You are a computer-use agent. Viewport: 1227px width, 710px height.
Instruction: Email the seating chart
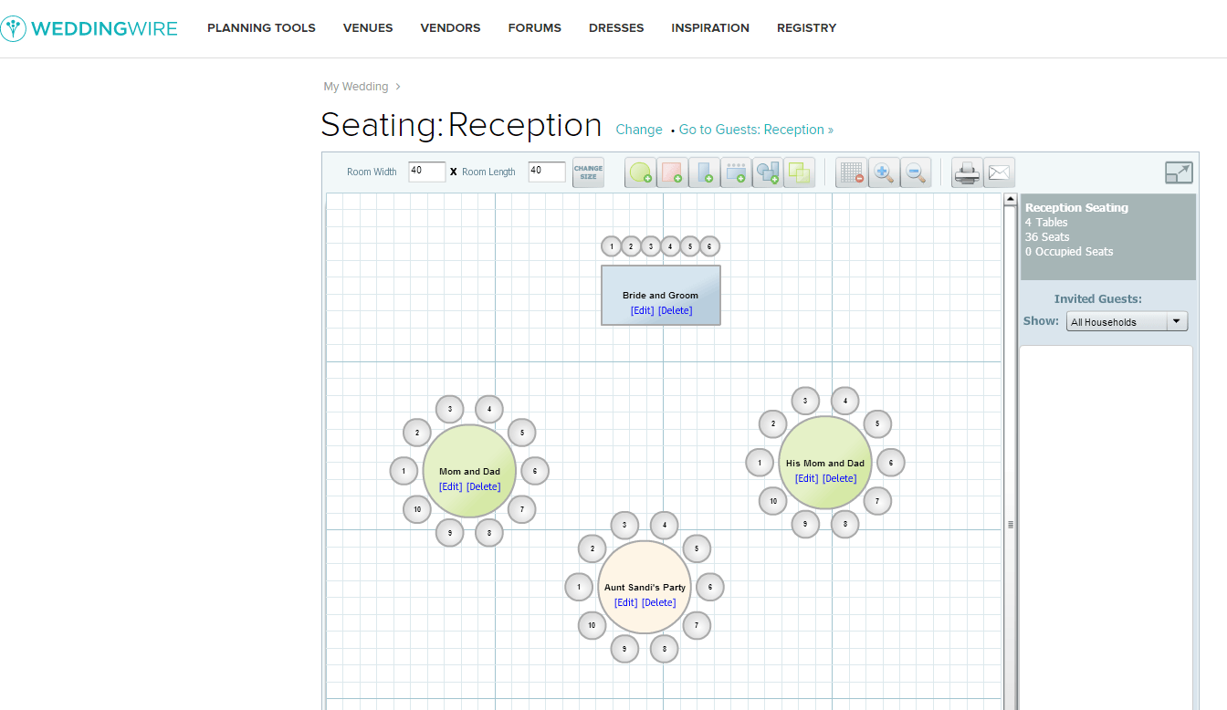click(x=1000, y=172)
